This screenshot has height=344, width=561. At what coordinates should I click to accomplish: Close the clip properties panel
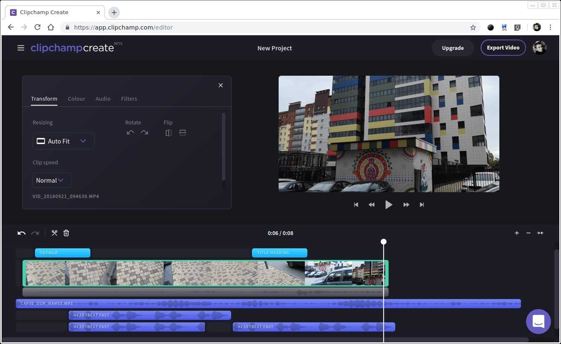point(221,85)
